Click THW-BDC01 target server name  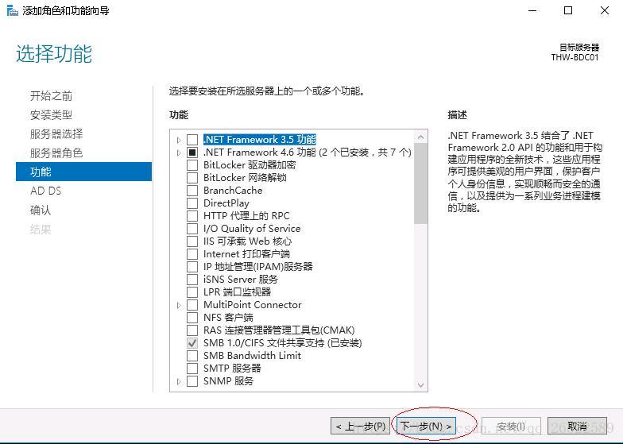[575, 57]
